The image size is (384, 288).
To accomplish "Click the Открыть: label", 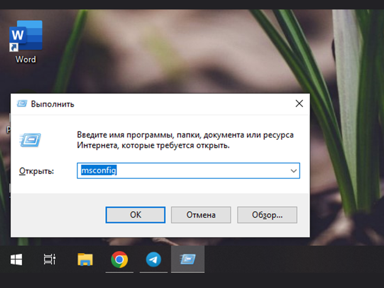I will tap(36, 171).
